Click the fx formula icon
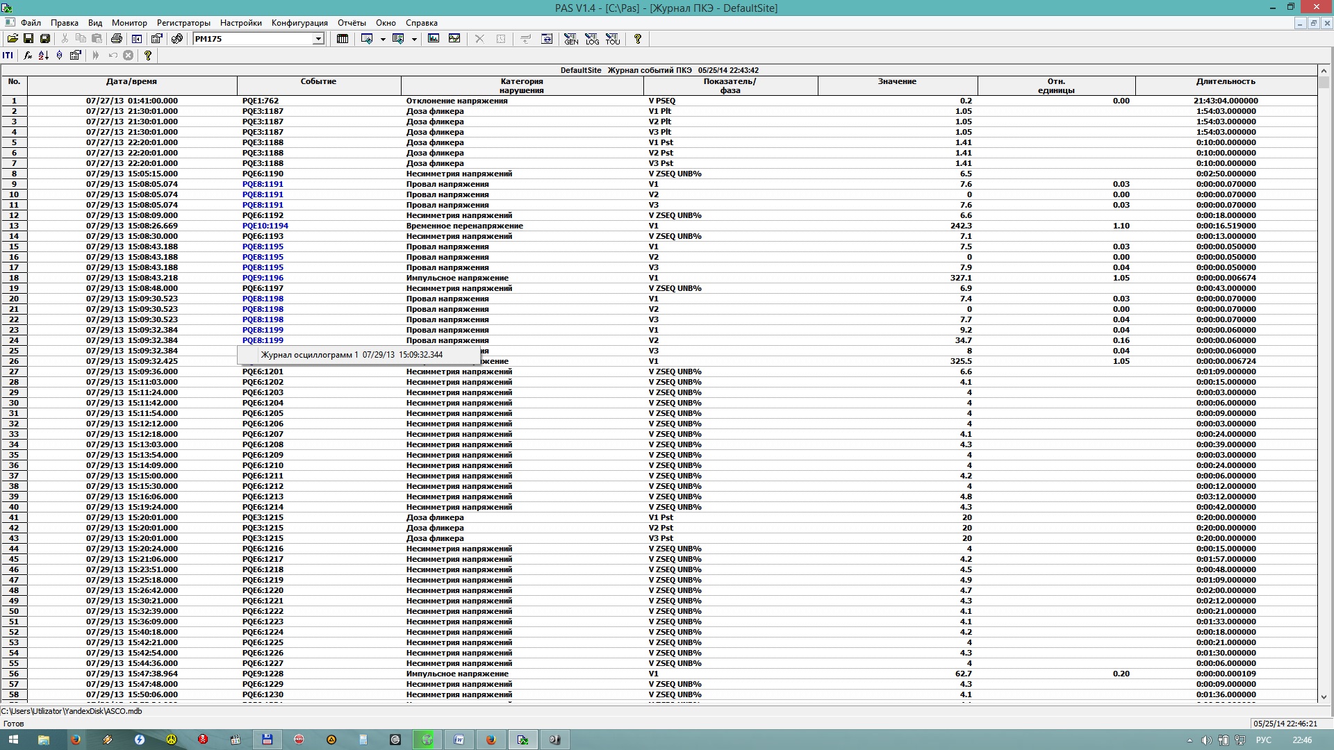Viewport: 1334px width, 750px height. (27, 56)
